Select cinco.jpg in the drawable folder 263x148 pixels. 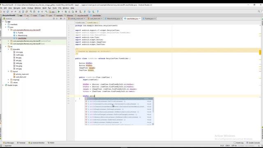point(19,52)
